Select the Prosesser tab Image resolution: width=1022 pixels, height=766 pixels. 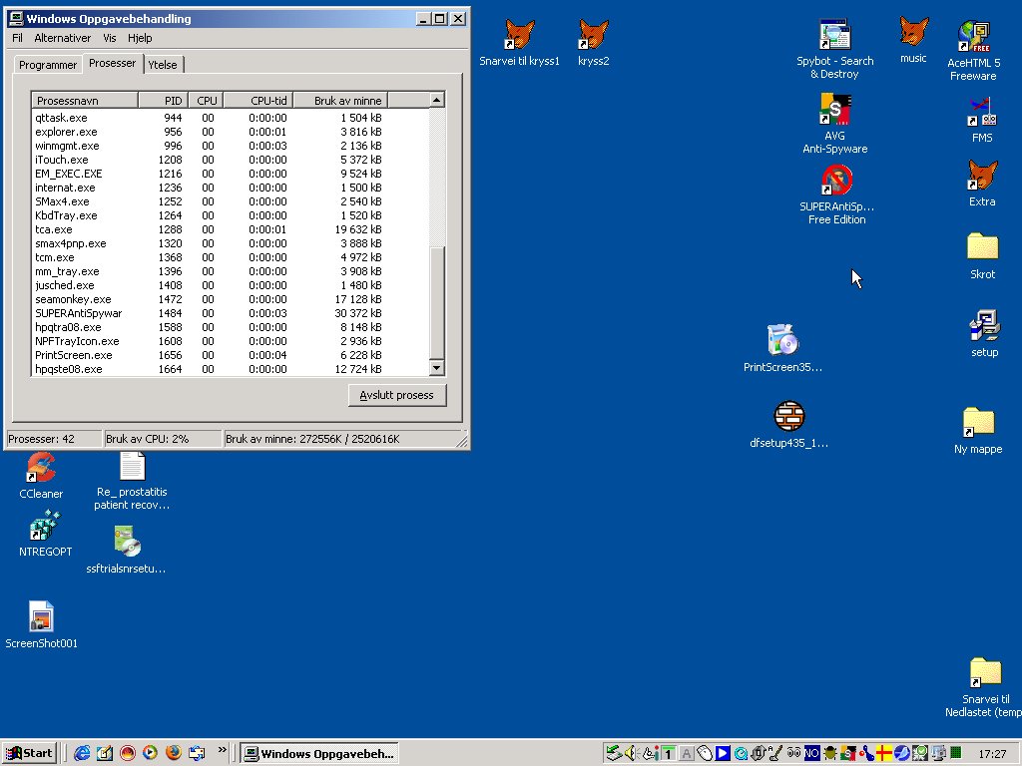pyautogui.click(x=112, y=63)
